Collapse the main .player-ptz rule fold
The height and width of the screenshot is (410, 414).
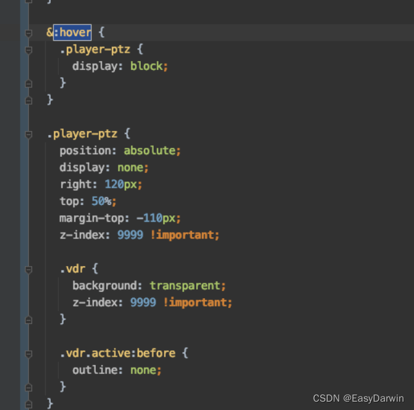28,135
